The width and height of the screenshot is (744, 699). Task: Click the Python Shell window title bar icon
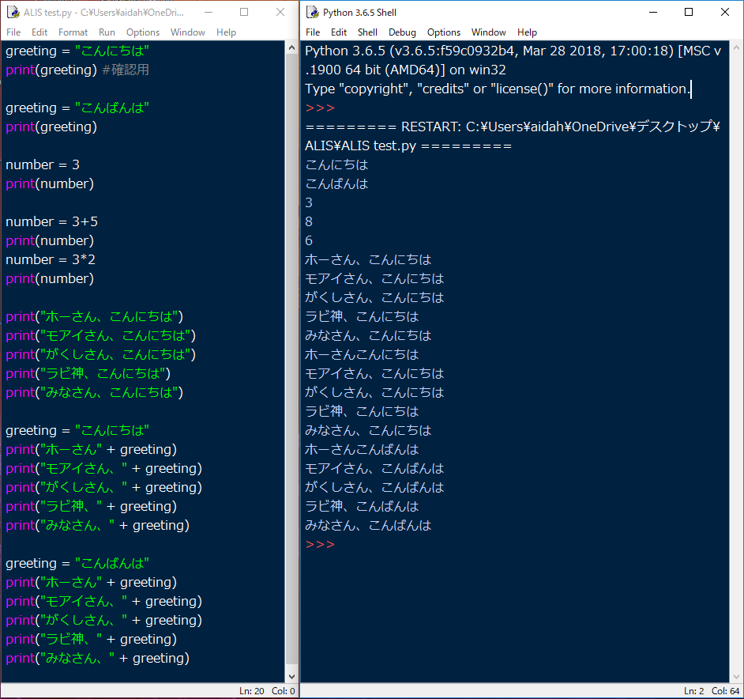point(312,13)
